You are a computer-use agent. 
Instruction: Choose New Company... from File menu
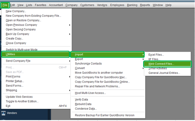pos(36,11)
